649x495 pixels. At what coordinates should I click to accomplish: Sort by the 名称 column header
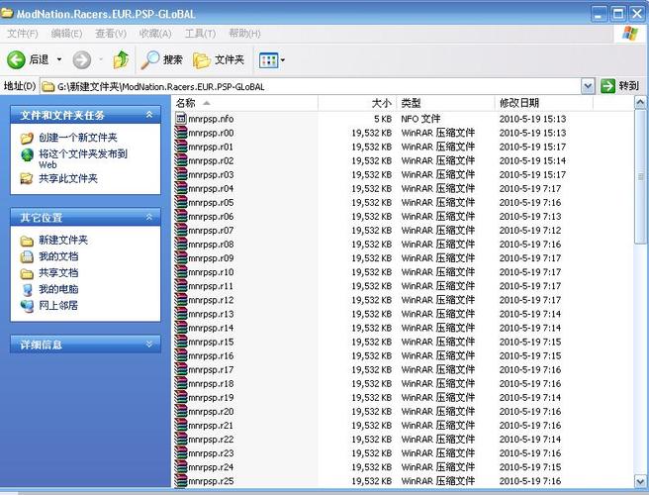click(x=245, y=103)
